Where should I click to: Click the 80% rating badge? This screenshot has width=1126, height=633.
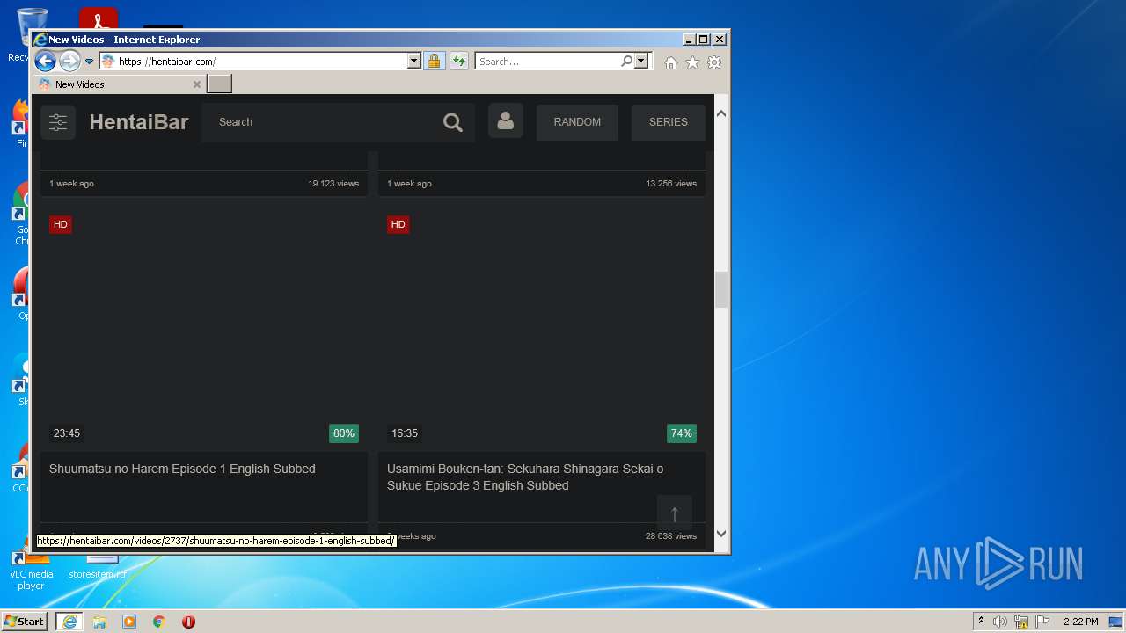344,433
